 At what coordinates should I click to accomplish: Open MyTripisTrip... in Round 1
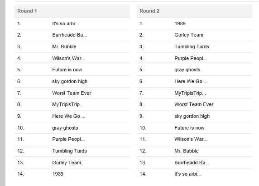pos(68,104)
